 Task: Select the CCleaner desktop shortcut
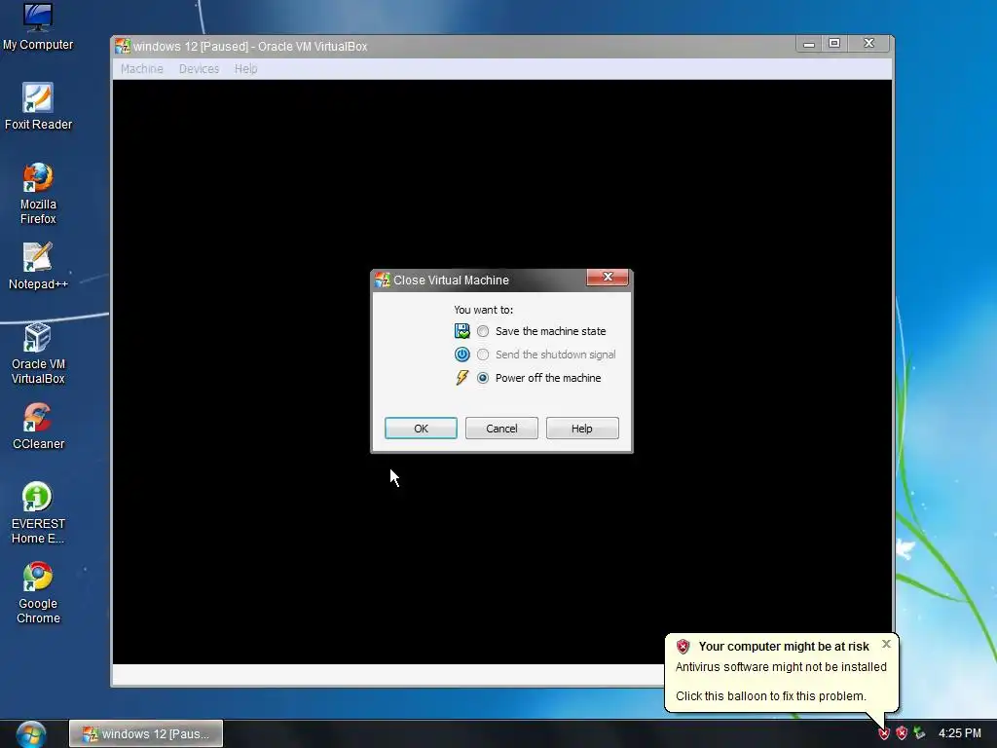tap(38, 427)
